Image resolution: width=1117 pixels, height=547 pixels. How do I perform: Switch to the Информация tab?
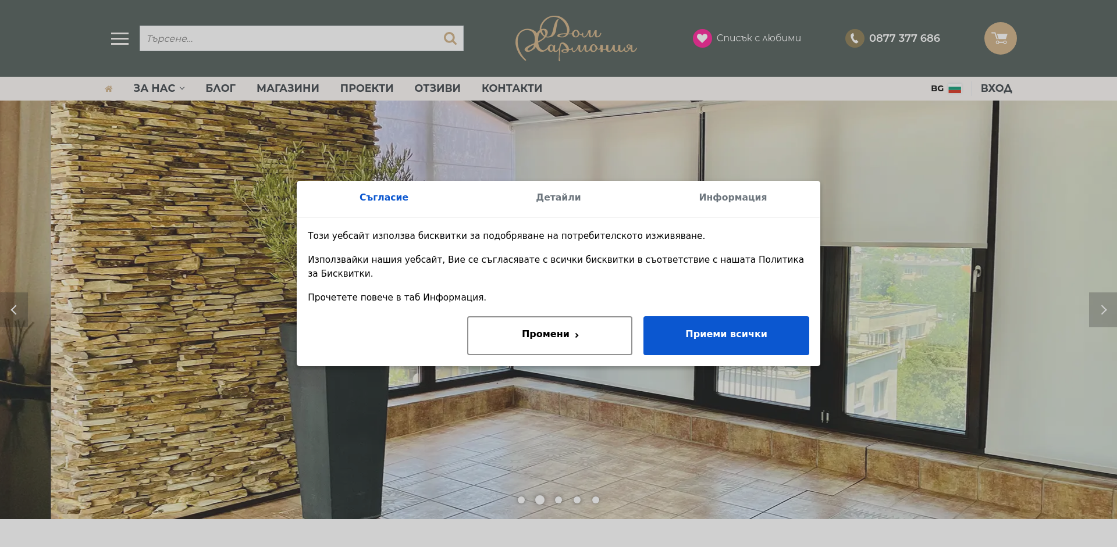(x=733, y=198)
